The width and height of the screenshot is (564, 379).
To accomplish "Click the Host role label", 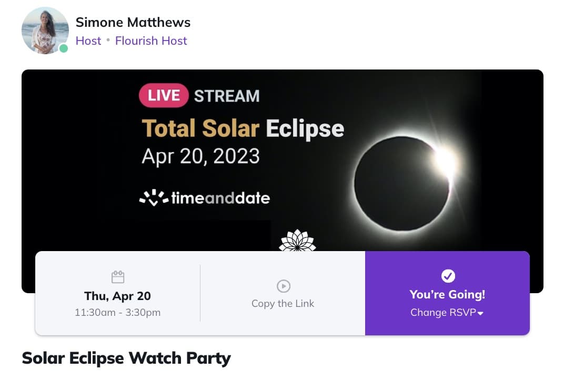I will pyautogui.click(x=88, y=41).
